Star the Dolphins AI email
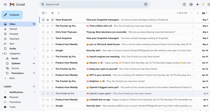Screen dimensions: 210x111 48,81
